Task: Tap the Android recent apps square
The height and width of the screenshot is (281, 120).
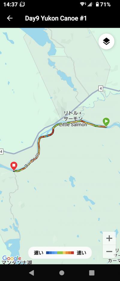Action: (92, 273)
